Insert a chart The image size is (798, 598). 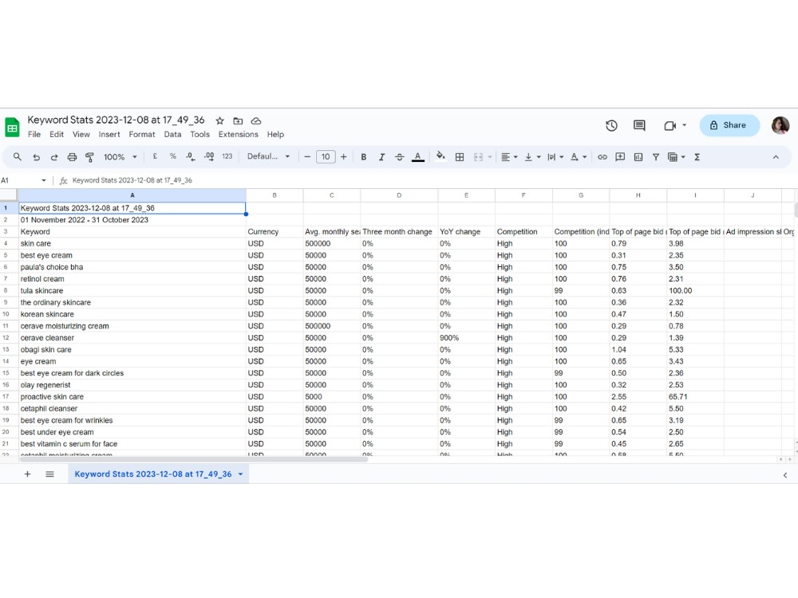[638, 157]
